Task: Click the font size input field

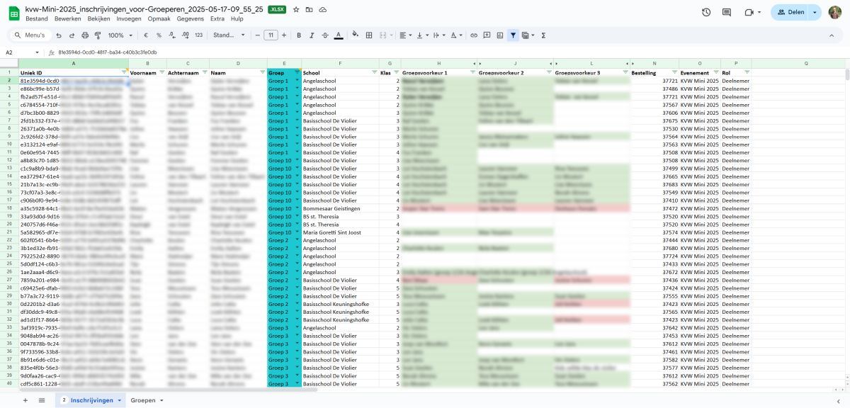Action: pos(271,35)
